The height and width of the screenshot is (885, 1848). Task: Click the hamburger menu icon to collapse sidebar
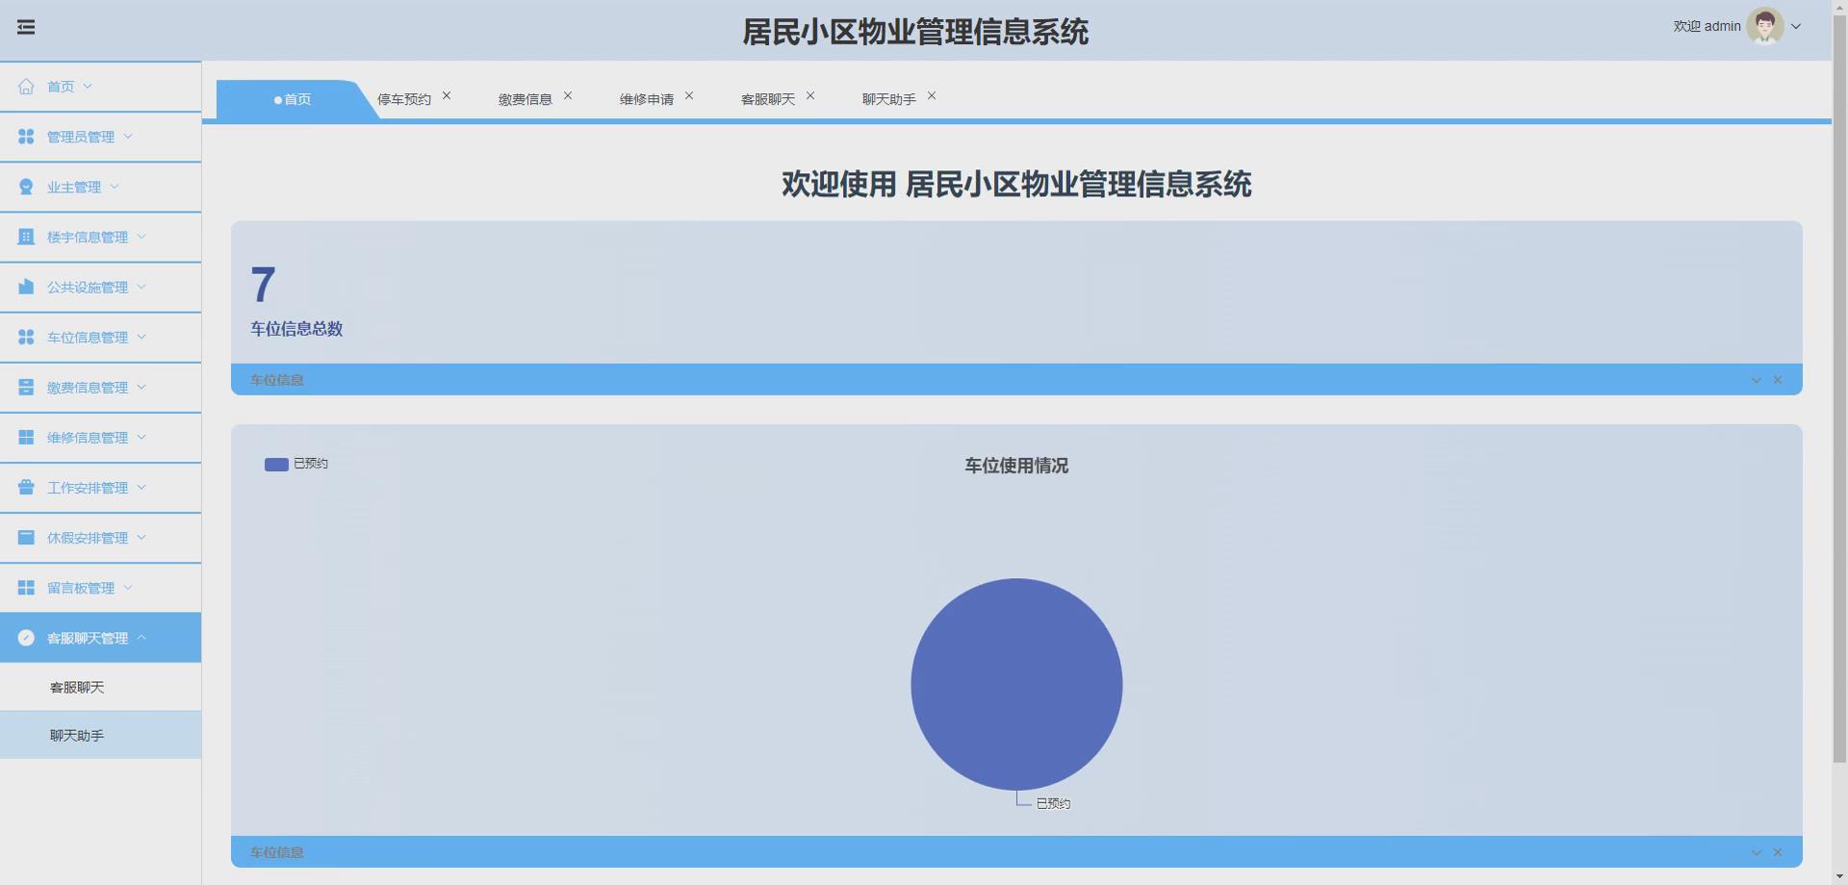[x=26, y=27]
